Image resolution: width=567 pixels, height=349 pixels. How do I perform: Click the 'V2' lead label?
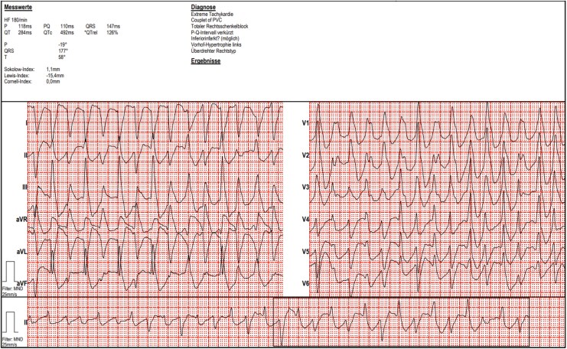tap(305, 155)
